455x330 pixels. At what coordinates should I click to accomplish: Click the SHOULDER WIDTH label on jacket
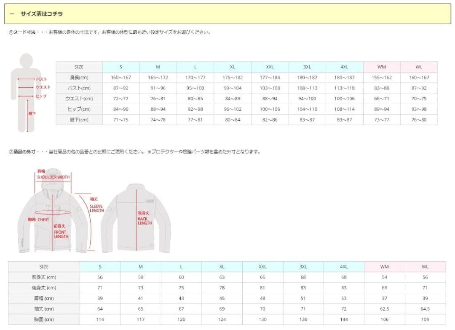pos(53,177)
